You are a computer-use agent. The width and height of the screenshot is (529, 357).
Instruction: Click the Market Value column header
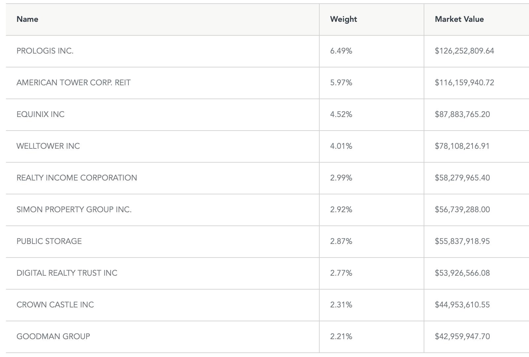[x=459, y=19]
